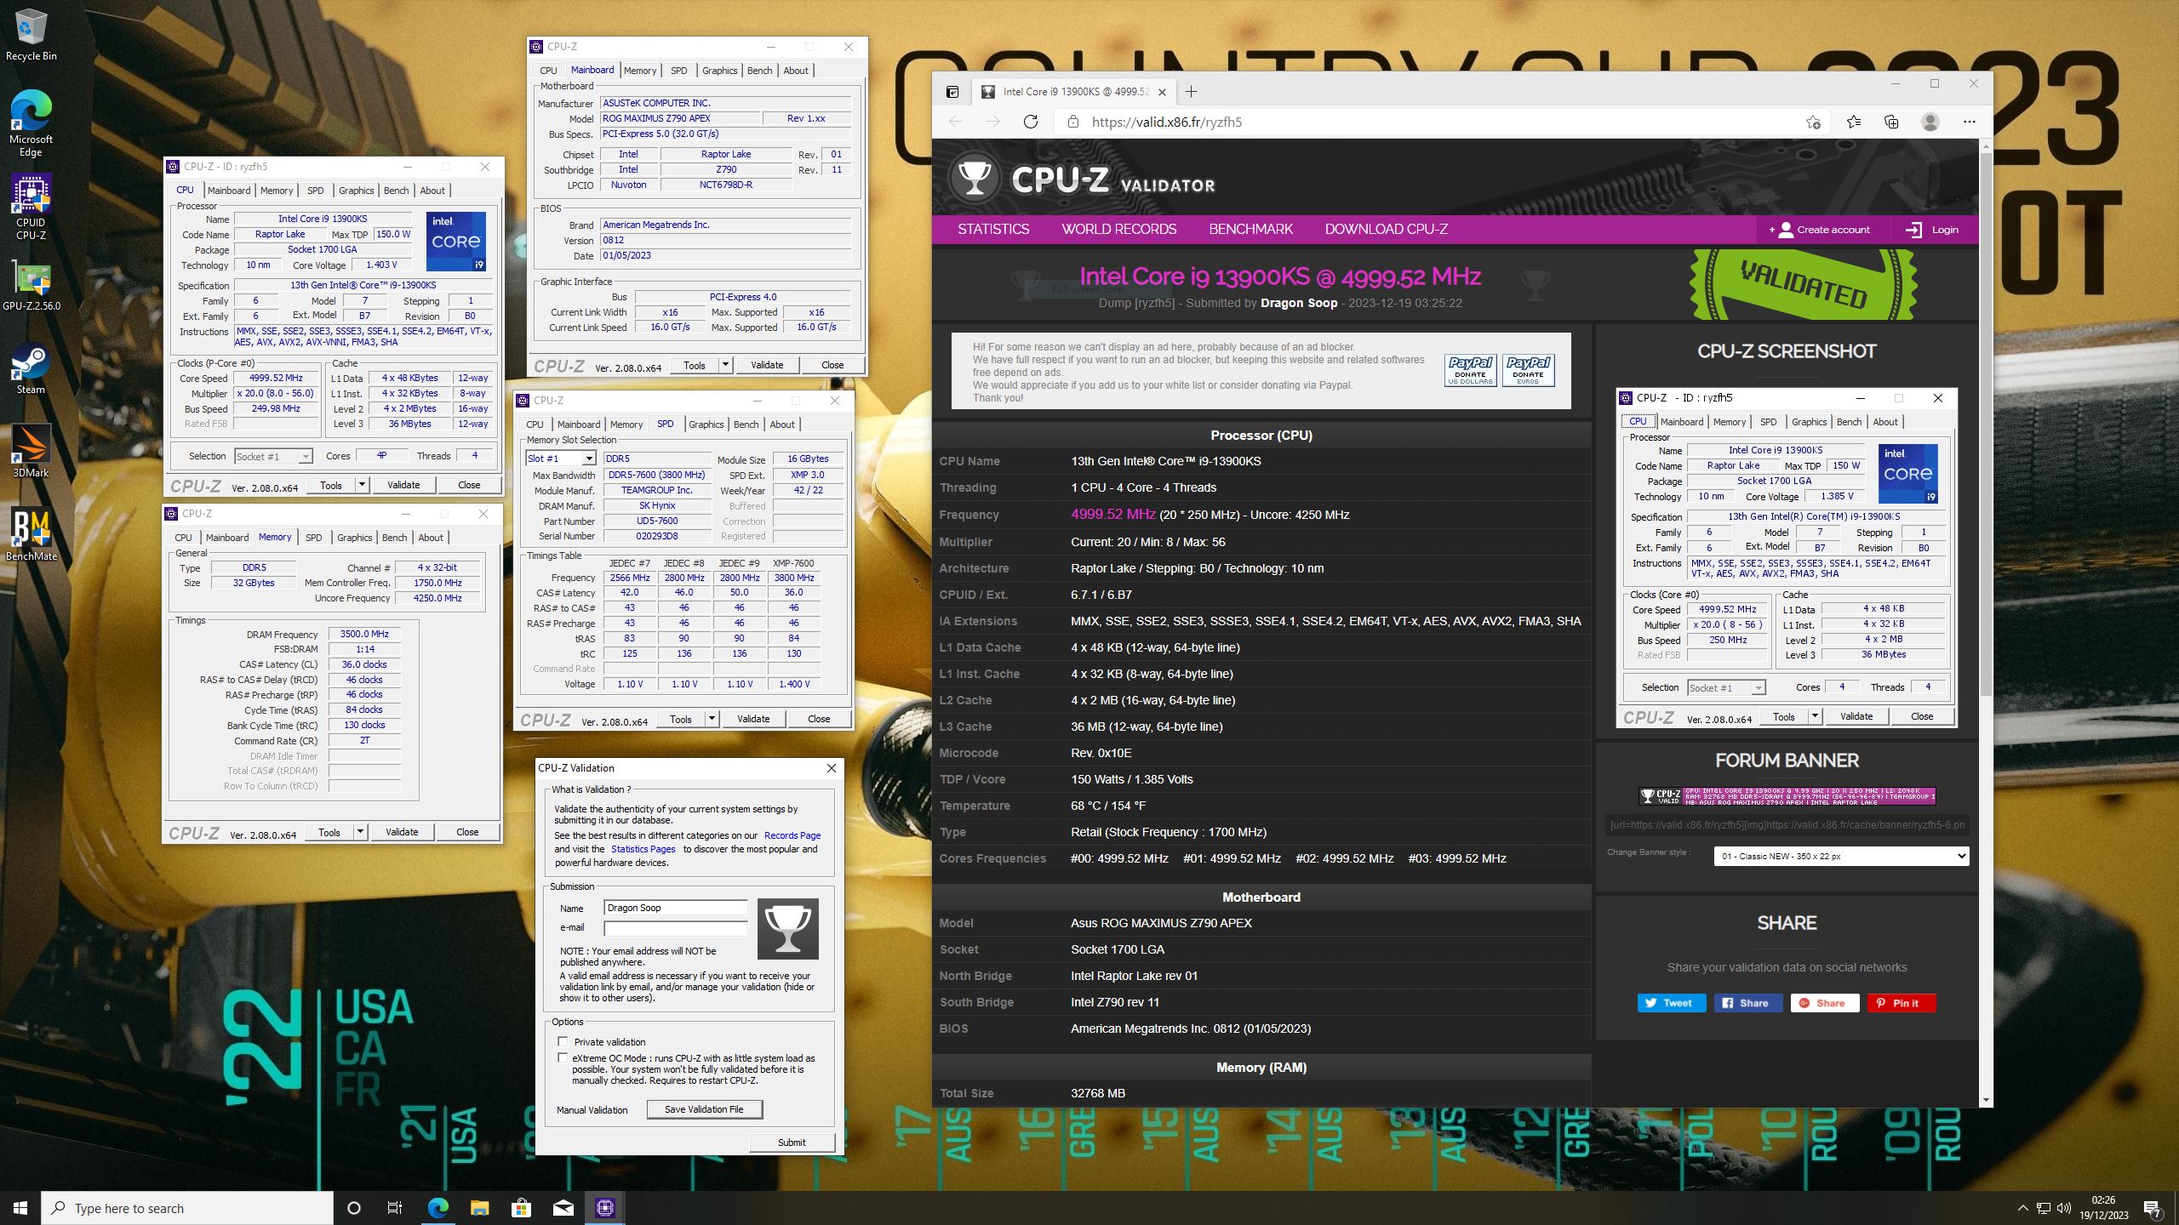This screenshot has width=2179, height=1225.
Task: Open Graphics tab in Mainboard window
Action: click(720, 71)
